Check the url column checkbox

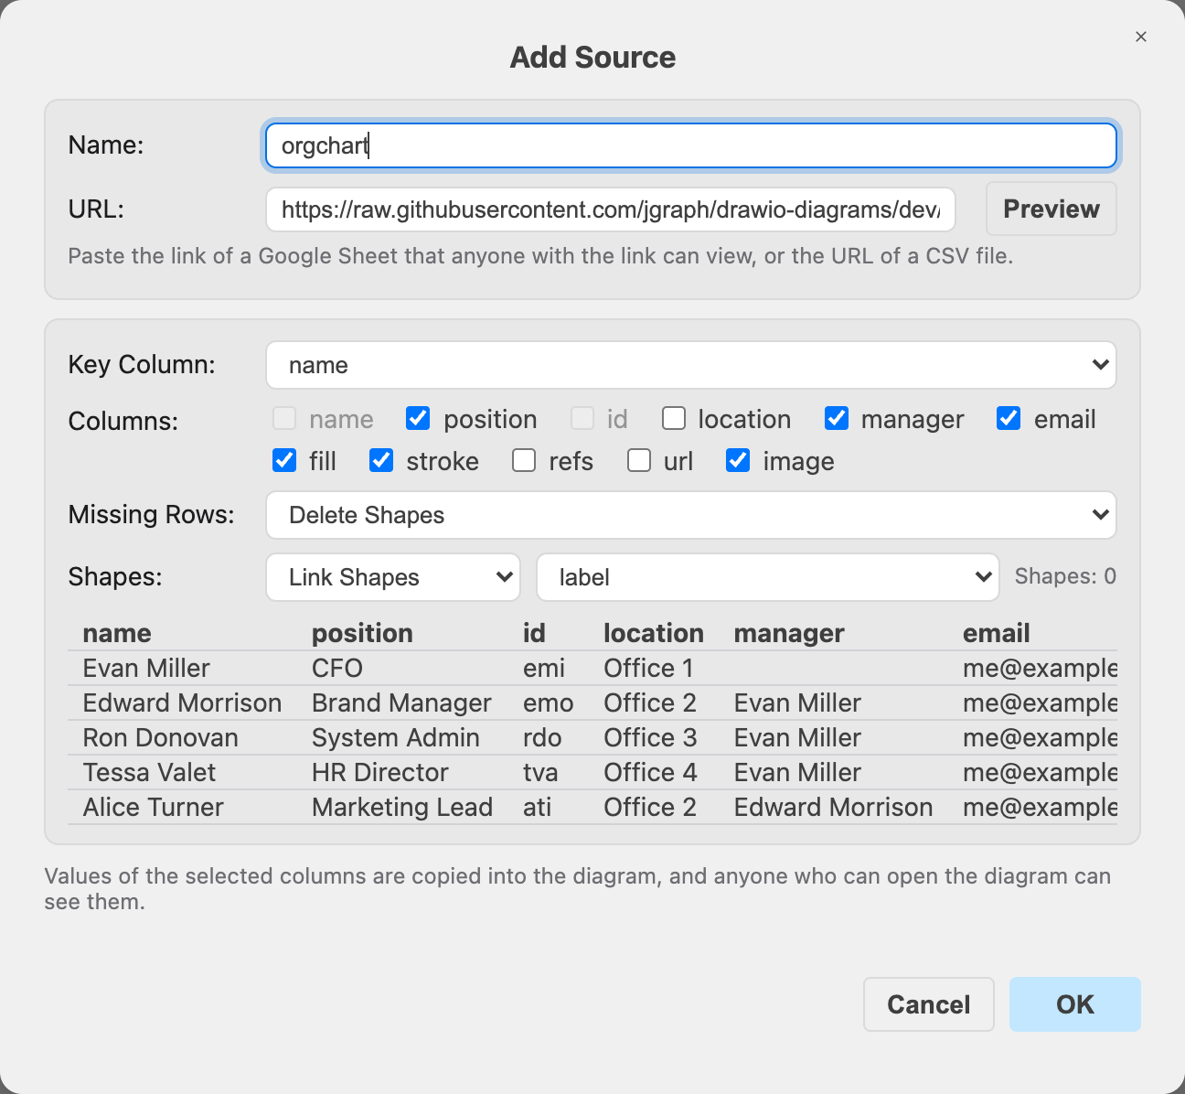point(639,460)
